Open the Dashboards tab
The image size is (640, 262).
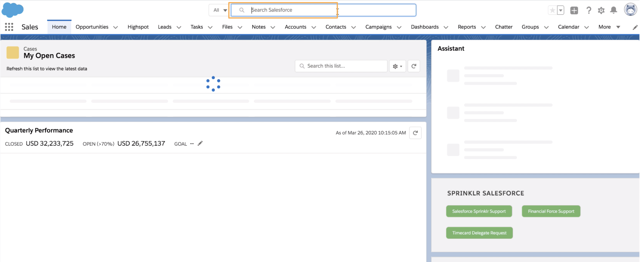click(x=424, y=27)
